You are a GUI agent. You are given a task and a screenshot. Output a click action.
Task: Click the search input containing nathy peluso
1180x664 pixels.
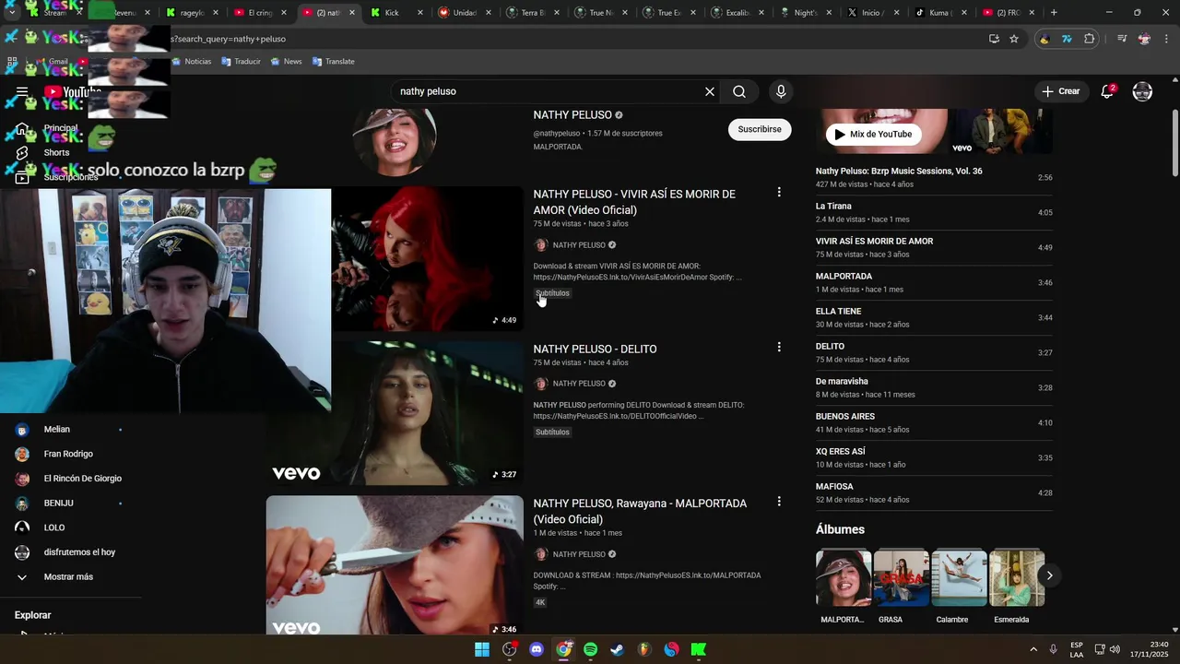tap(547, 91)
